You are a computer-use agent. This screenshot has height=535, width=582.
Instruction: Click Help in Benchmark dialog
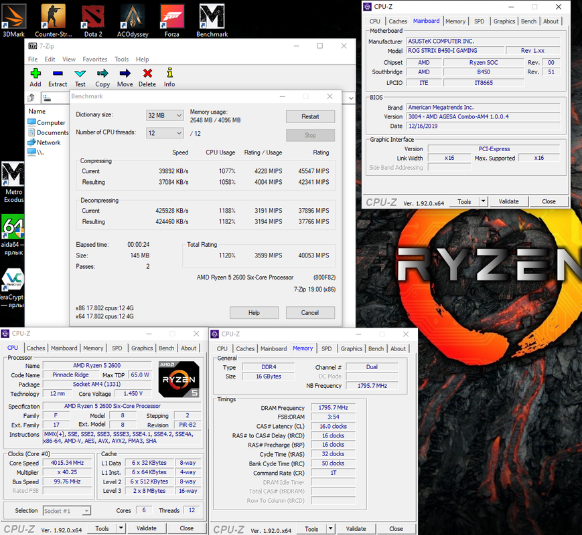coord(254,313)
